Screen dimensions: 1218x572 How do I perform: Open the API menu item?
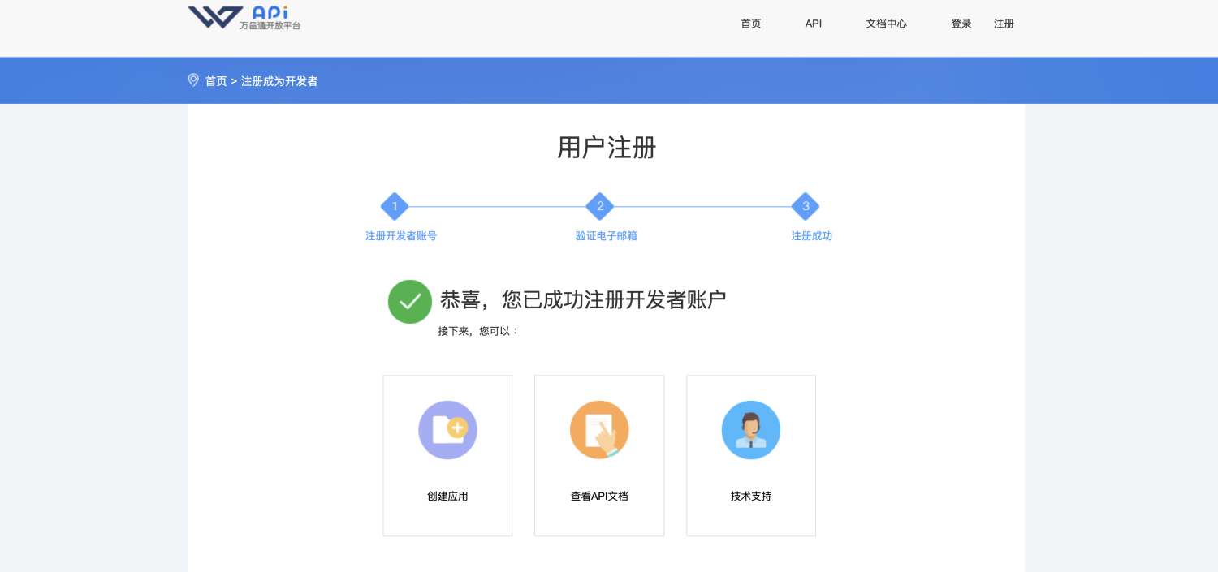[814, 24]
